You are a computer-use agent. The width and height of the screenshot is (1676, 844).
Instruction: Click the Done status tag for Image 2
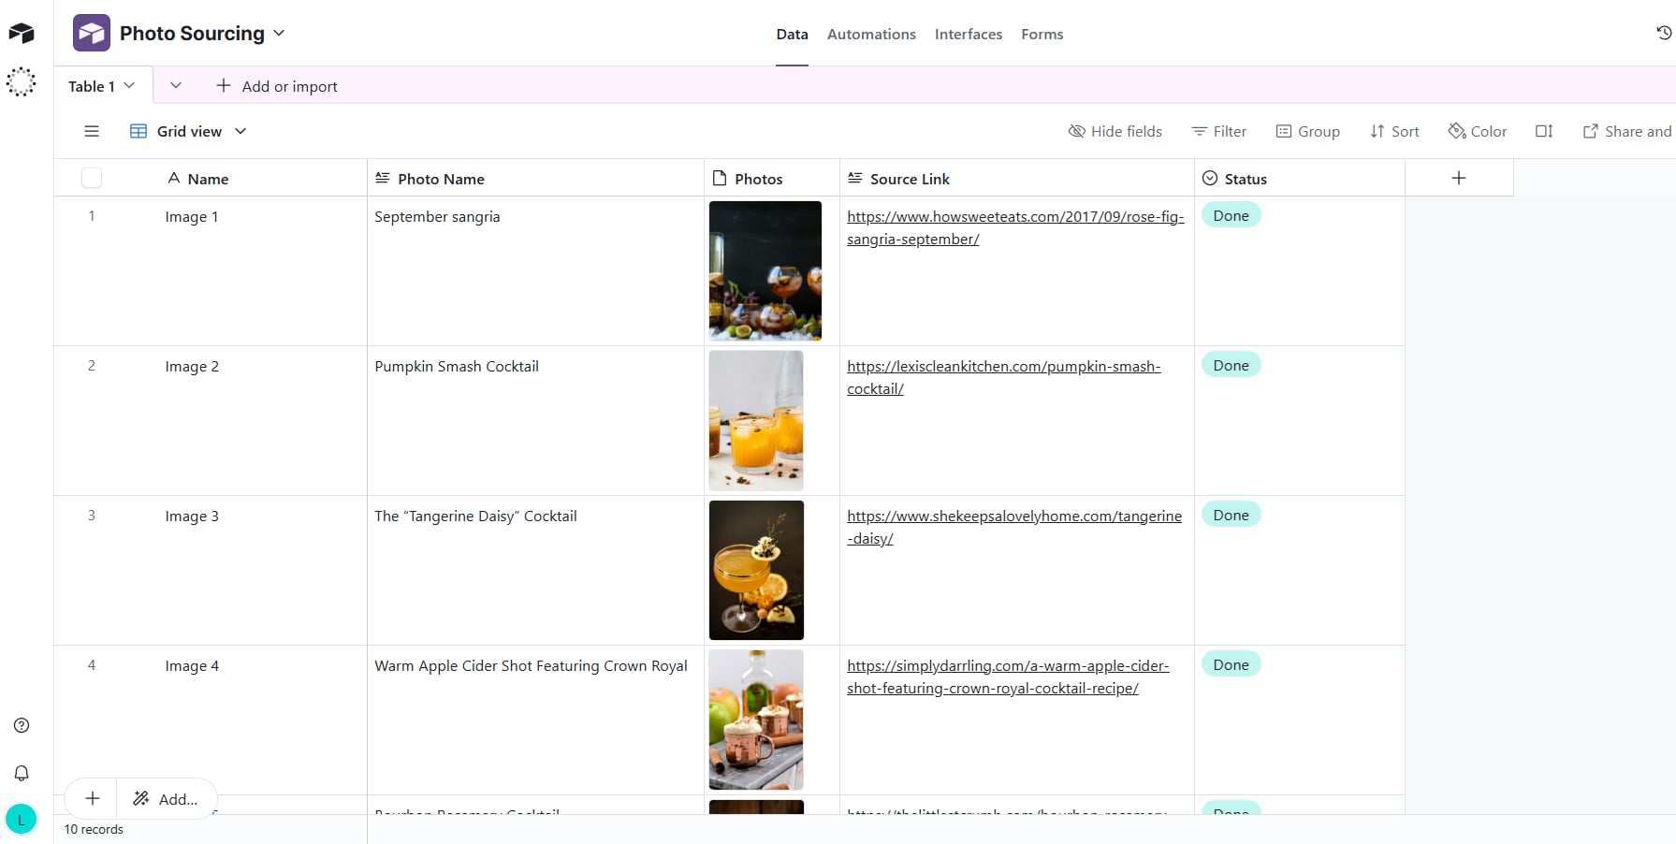pos(1231,365)
